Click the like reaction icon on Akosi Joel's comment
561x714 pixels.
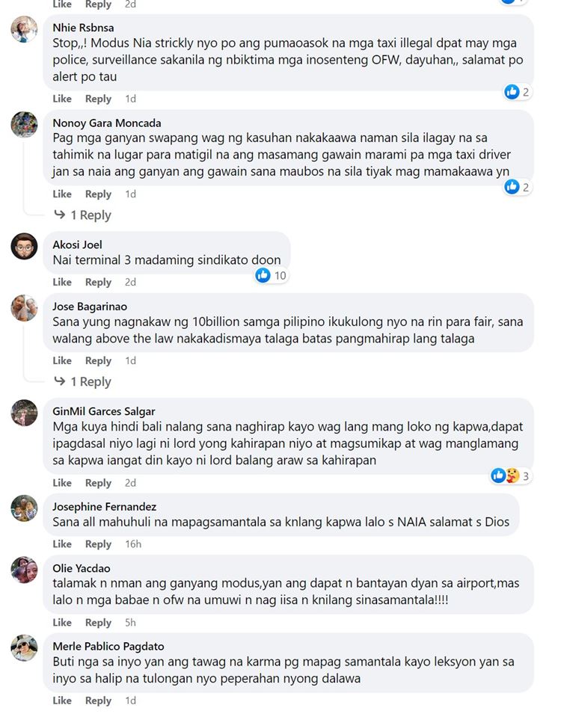point(263,275)
